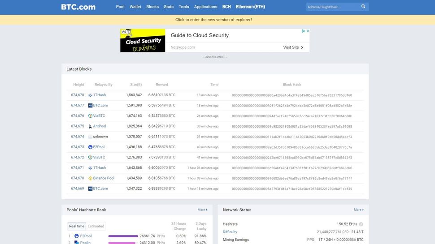Click the 1THash pool icon in row 674,678
This screenshot has height=244, width=435.
(90, 95)
